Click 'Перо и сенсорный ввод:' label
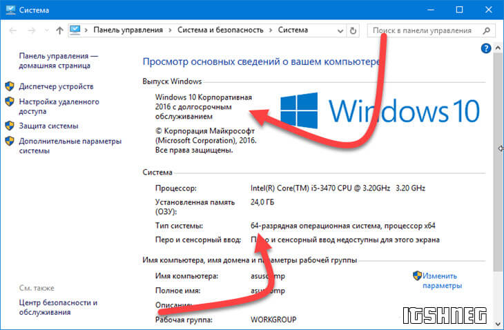Image resolution: width=504 pixels, height=330 pixels. [198, 240]
